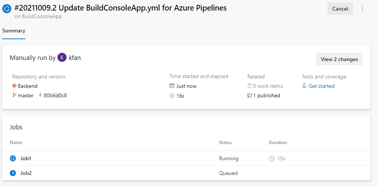Click the kfan user avatar

62,58
